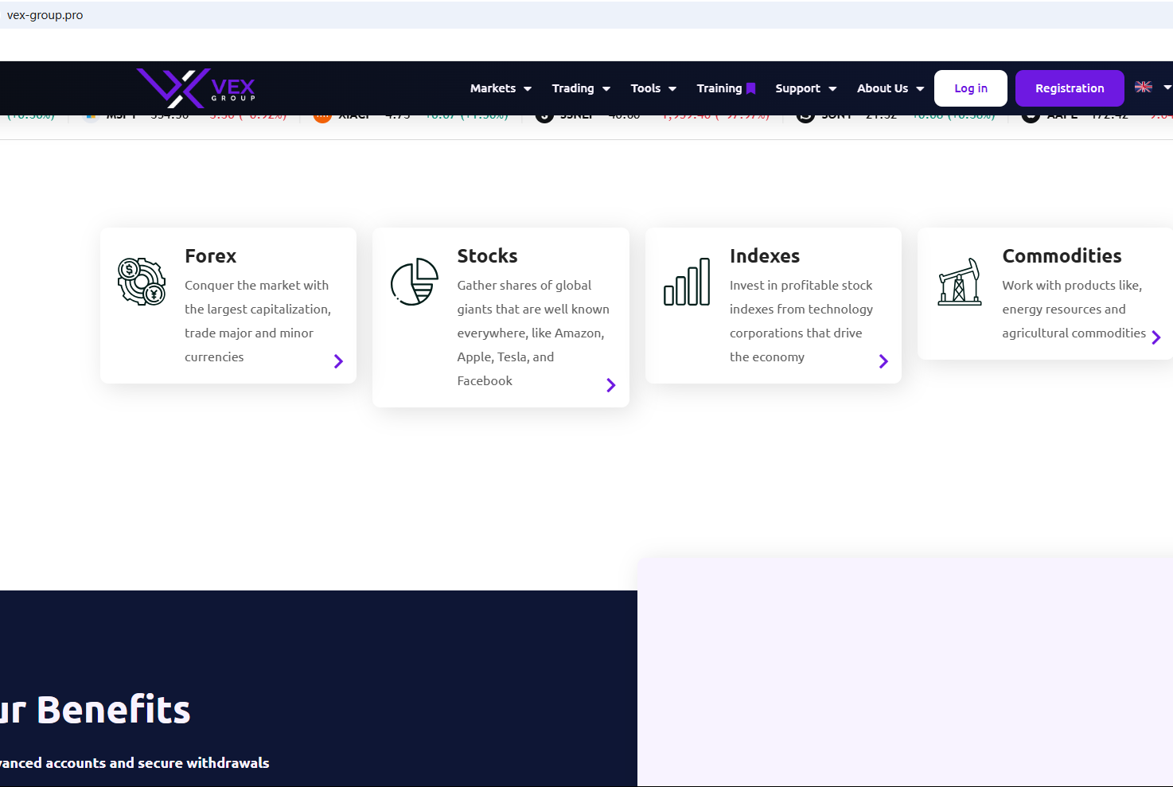Open the Support menu

click(805, 88)
